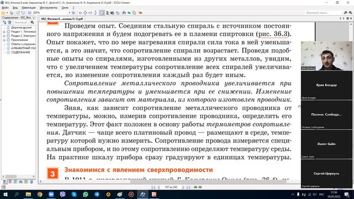
Task: Click the binoculars search icon in toolbar
Action: click(x=124, y=13)
